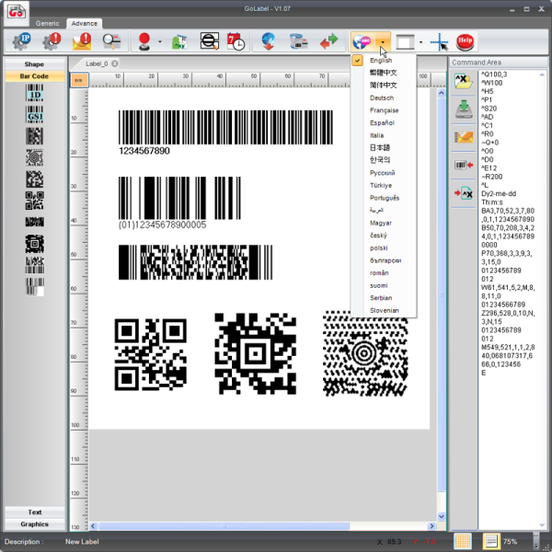
Task: Select the GS1 barcode tool
Action: pos(34,116)
